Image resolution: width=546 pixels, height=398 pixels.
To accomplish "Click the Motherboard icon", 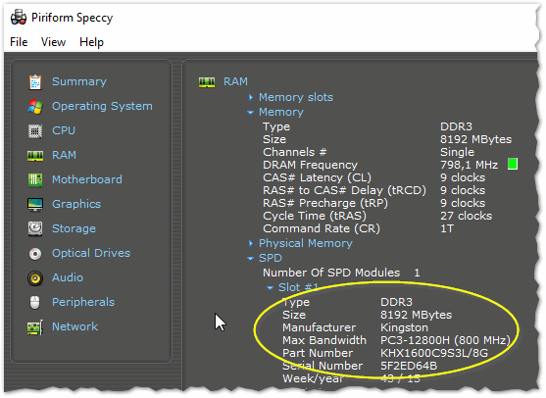I will click(x=35, y=180).
